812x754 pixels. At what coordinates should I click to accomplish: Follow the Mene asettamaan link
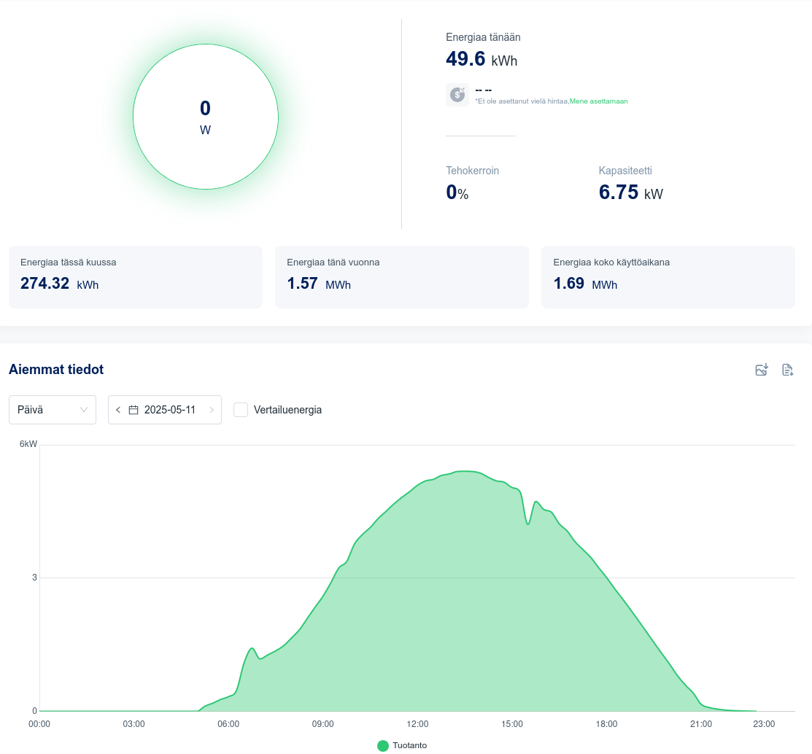coord(598,101)
